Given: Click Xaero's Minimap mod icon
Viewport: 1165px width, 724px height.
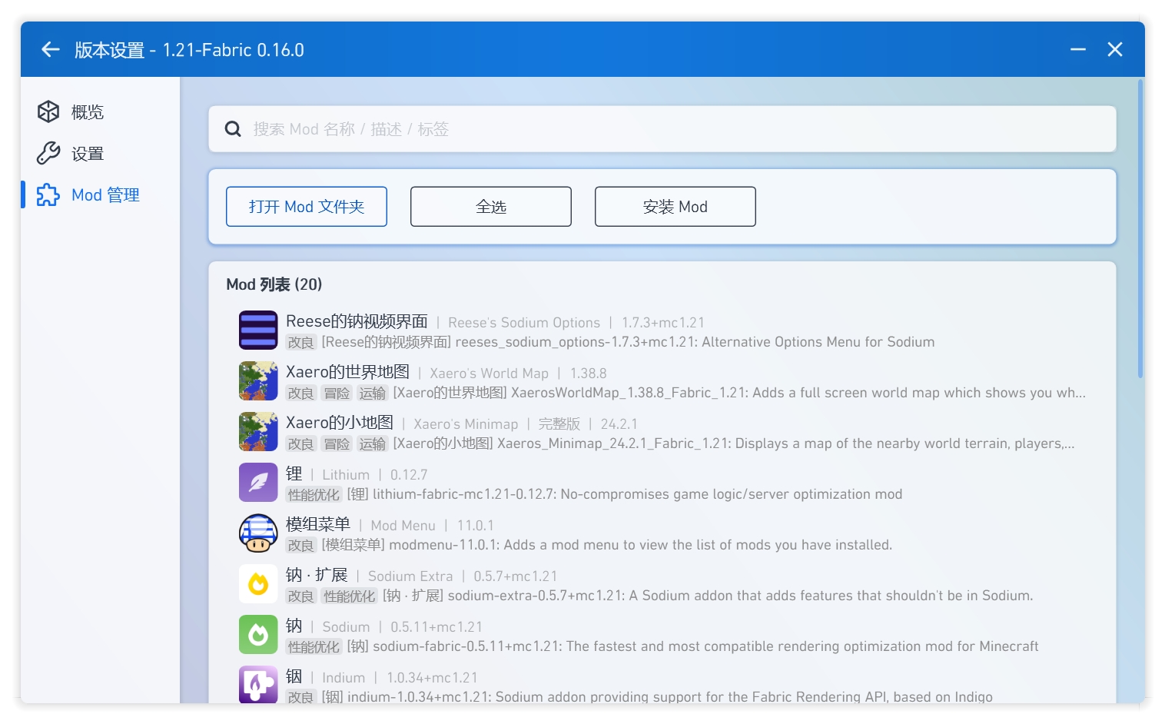Looking at the screenshot, I should 258,432.
